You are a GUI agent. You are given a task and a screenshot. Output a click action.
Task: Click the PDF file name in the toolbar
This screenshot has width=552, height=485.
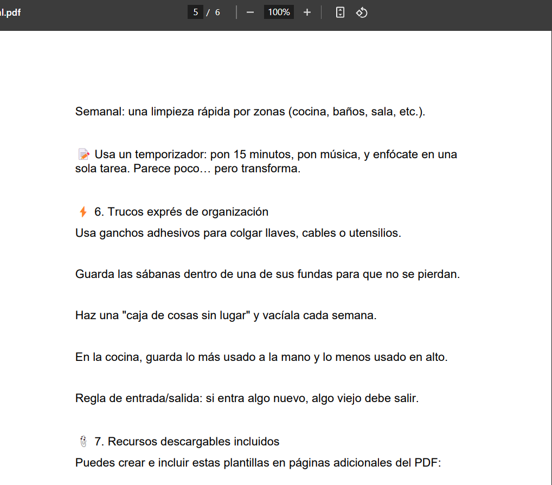(x=11, y=12)
